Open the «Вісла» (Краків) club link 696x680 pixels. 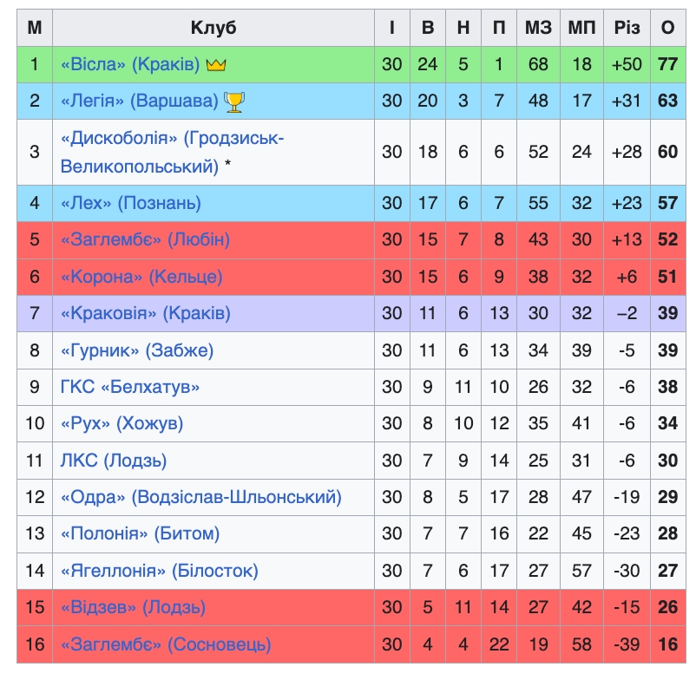click(x=130, y=65)
